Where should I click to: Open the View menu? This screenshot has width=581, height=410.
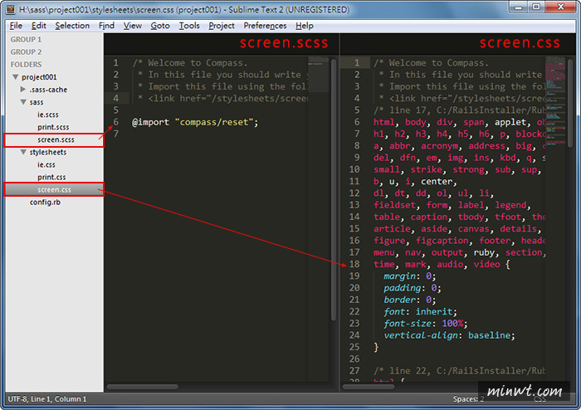coord(132,26)
